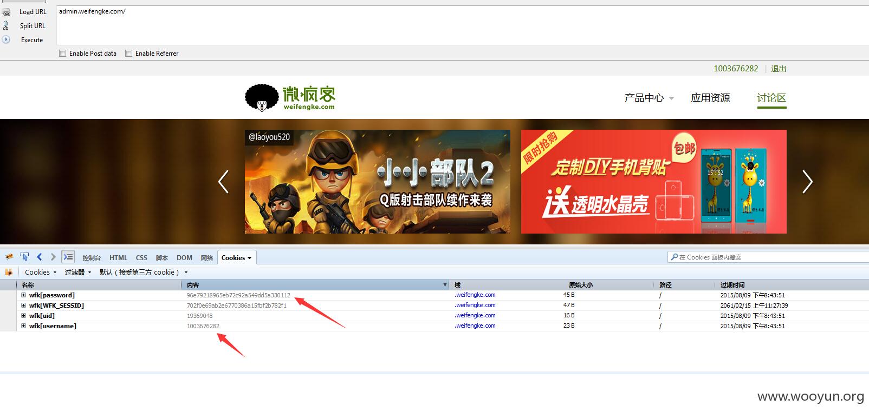Click the 小小部队2 banner image
This screenshot has height=412, width=869.
tap(378, 182)
